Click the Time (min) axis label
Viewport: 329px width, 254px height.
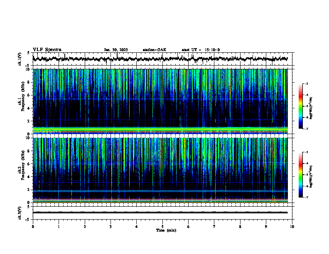click(x=166, y=230)
